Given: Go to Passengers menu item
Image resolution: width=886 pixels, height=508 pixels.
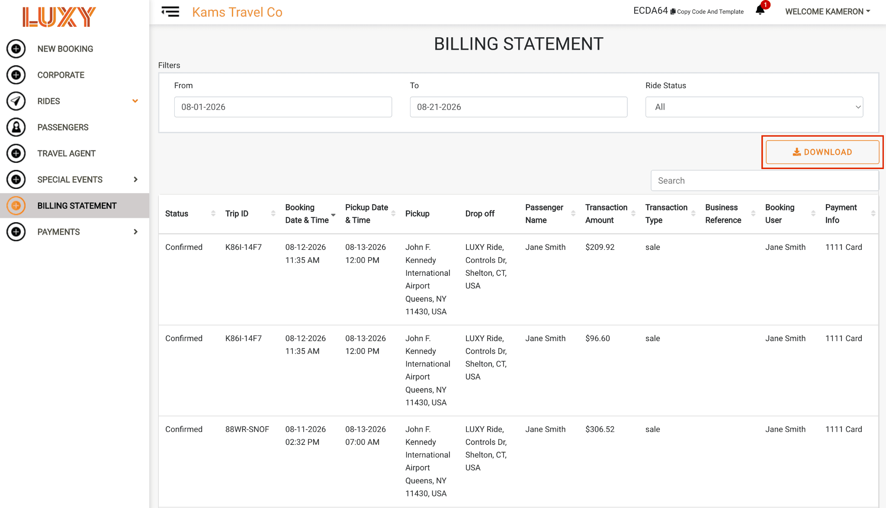Looking at the screenshot, I should (x=63, y=127).
